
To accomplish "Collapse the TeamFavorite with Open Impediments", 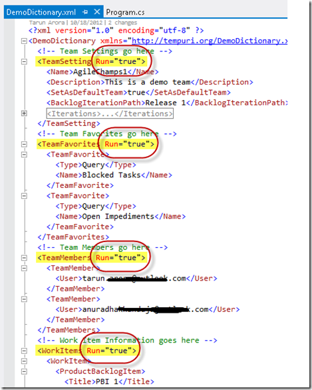I will [24, 196].
